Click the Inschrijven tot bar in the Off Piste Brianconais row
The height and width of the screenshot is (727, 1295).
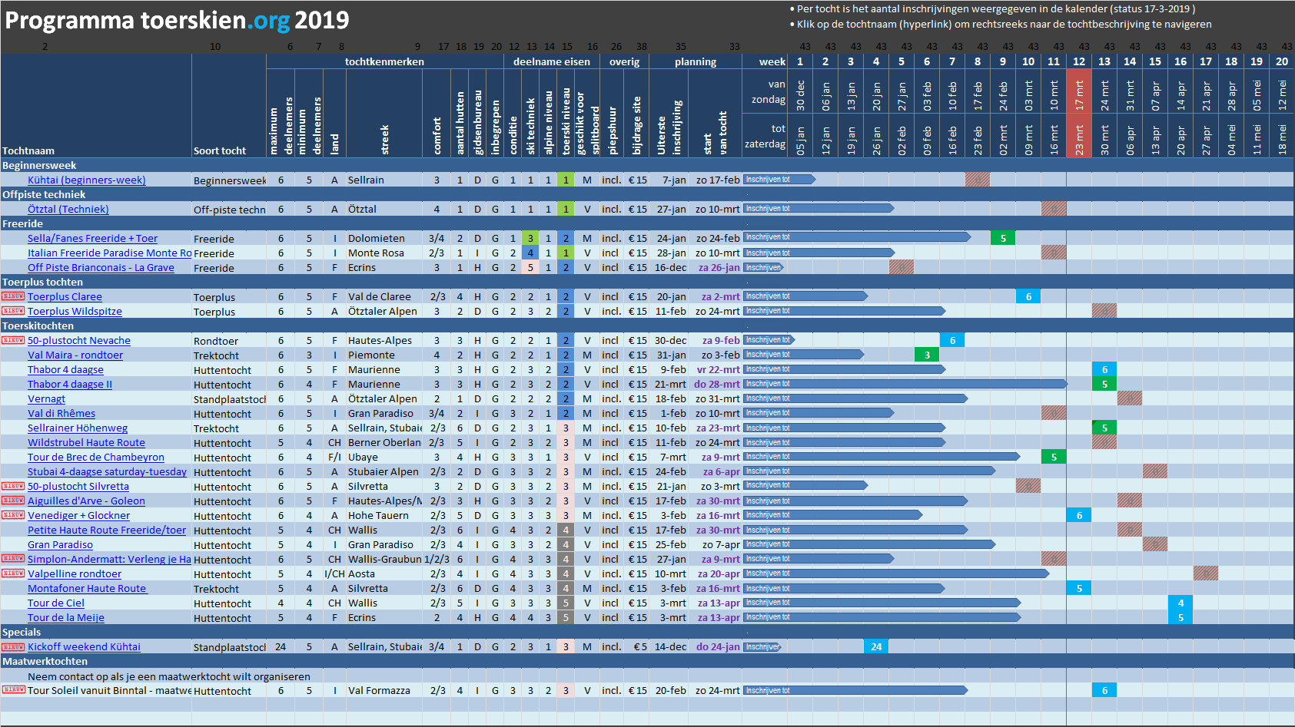tap(763, 267)
